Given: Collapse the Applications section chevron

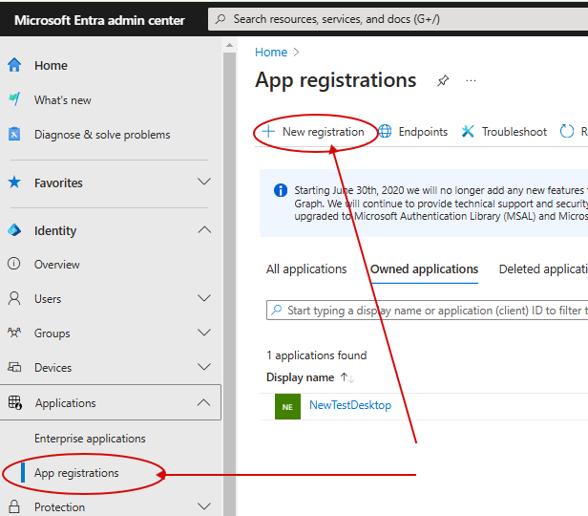Looking at the screenshot, I should coord(204,402).
